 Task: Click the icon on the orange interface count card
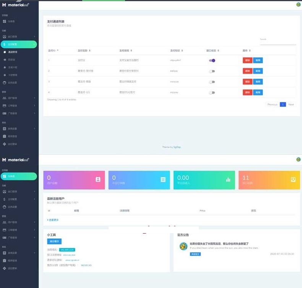293,179
